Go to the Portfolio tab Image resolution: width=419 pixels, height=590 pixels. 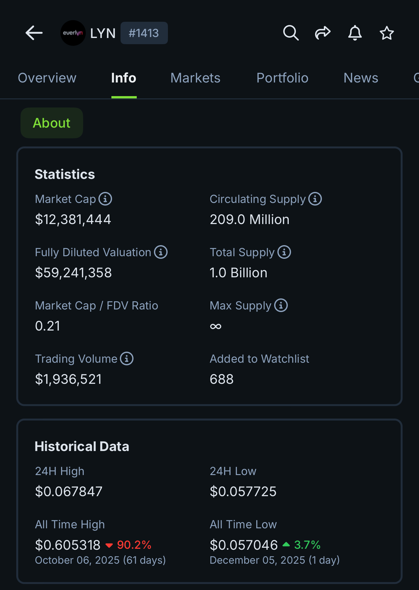[282, 78]
